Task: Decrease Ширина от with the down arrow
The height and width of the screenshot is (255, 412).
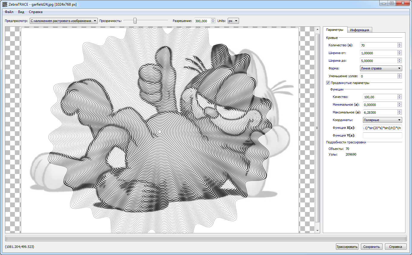Action: (x=400, y=54)
